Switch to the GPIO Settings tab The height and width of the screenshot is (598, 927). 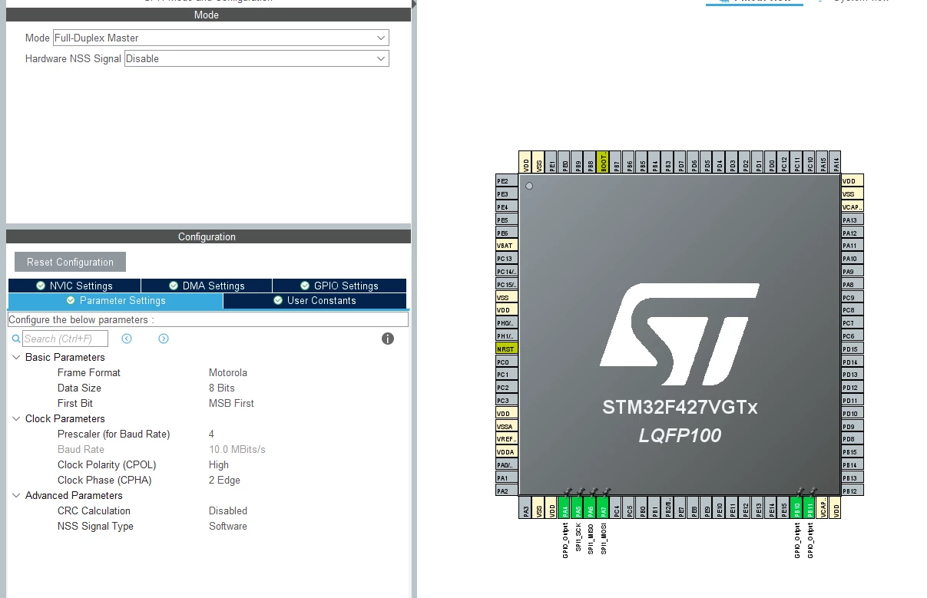point(339,286)
